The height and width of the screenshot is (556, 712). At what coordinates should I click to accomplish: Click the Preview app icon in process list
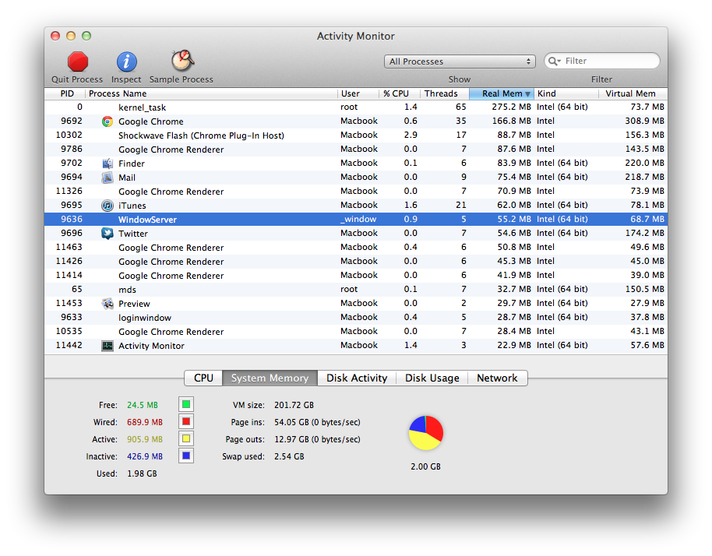108,304
